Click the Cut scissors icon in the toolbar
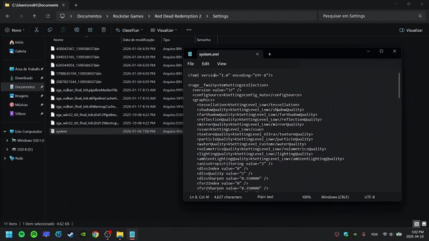 coord(36,30)
